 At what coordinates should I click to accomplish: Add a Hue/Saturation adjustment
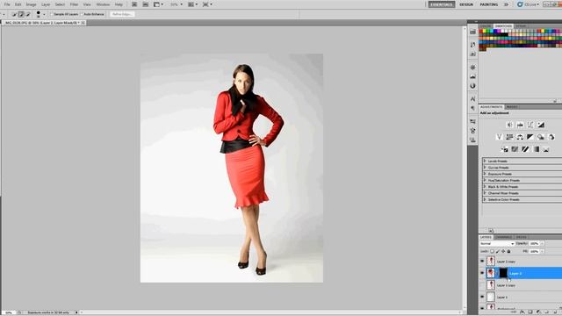[x=509, y=137]
